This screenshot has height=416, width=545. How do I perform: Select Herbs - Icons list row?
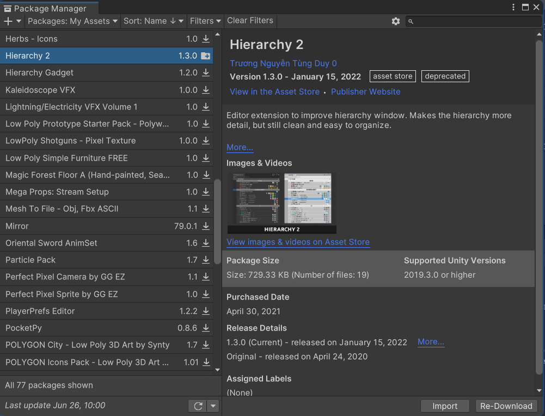[x=106, y=39]
